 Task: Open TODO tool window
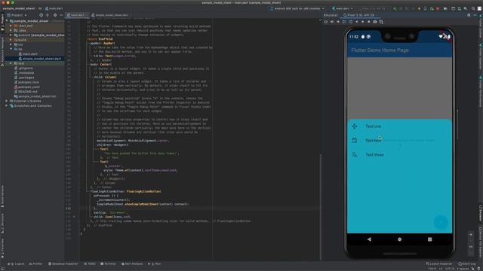[x=90, y=263]
